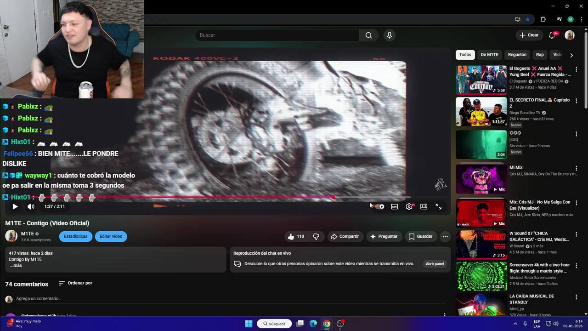
Task: Click the Compartir button
Action: click(345, 236)
